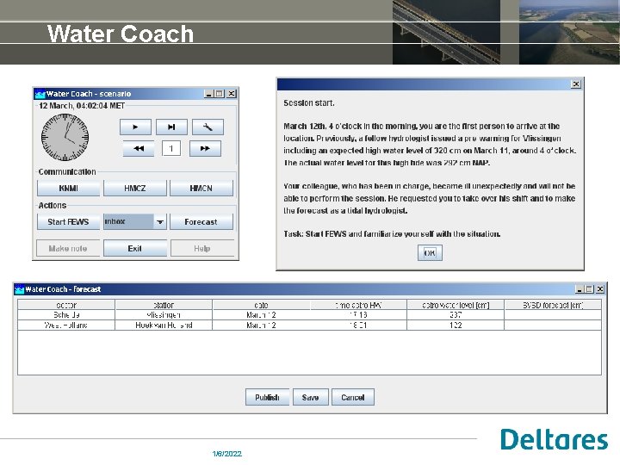Select the station column header
The width and height of the screenshot is (620, 465).
pyautogui.click(x=164, y=305)
